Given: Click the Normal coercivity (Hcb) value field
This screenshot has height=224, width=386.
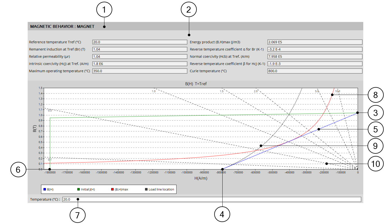Looking at the screenshot, I should (315, 57).
